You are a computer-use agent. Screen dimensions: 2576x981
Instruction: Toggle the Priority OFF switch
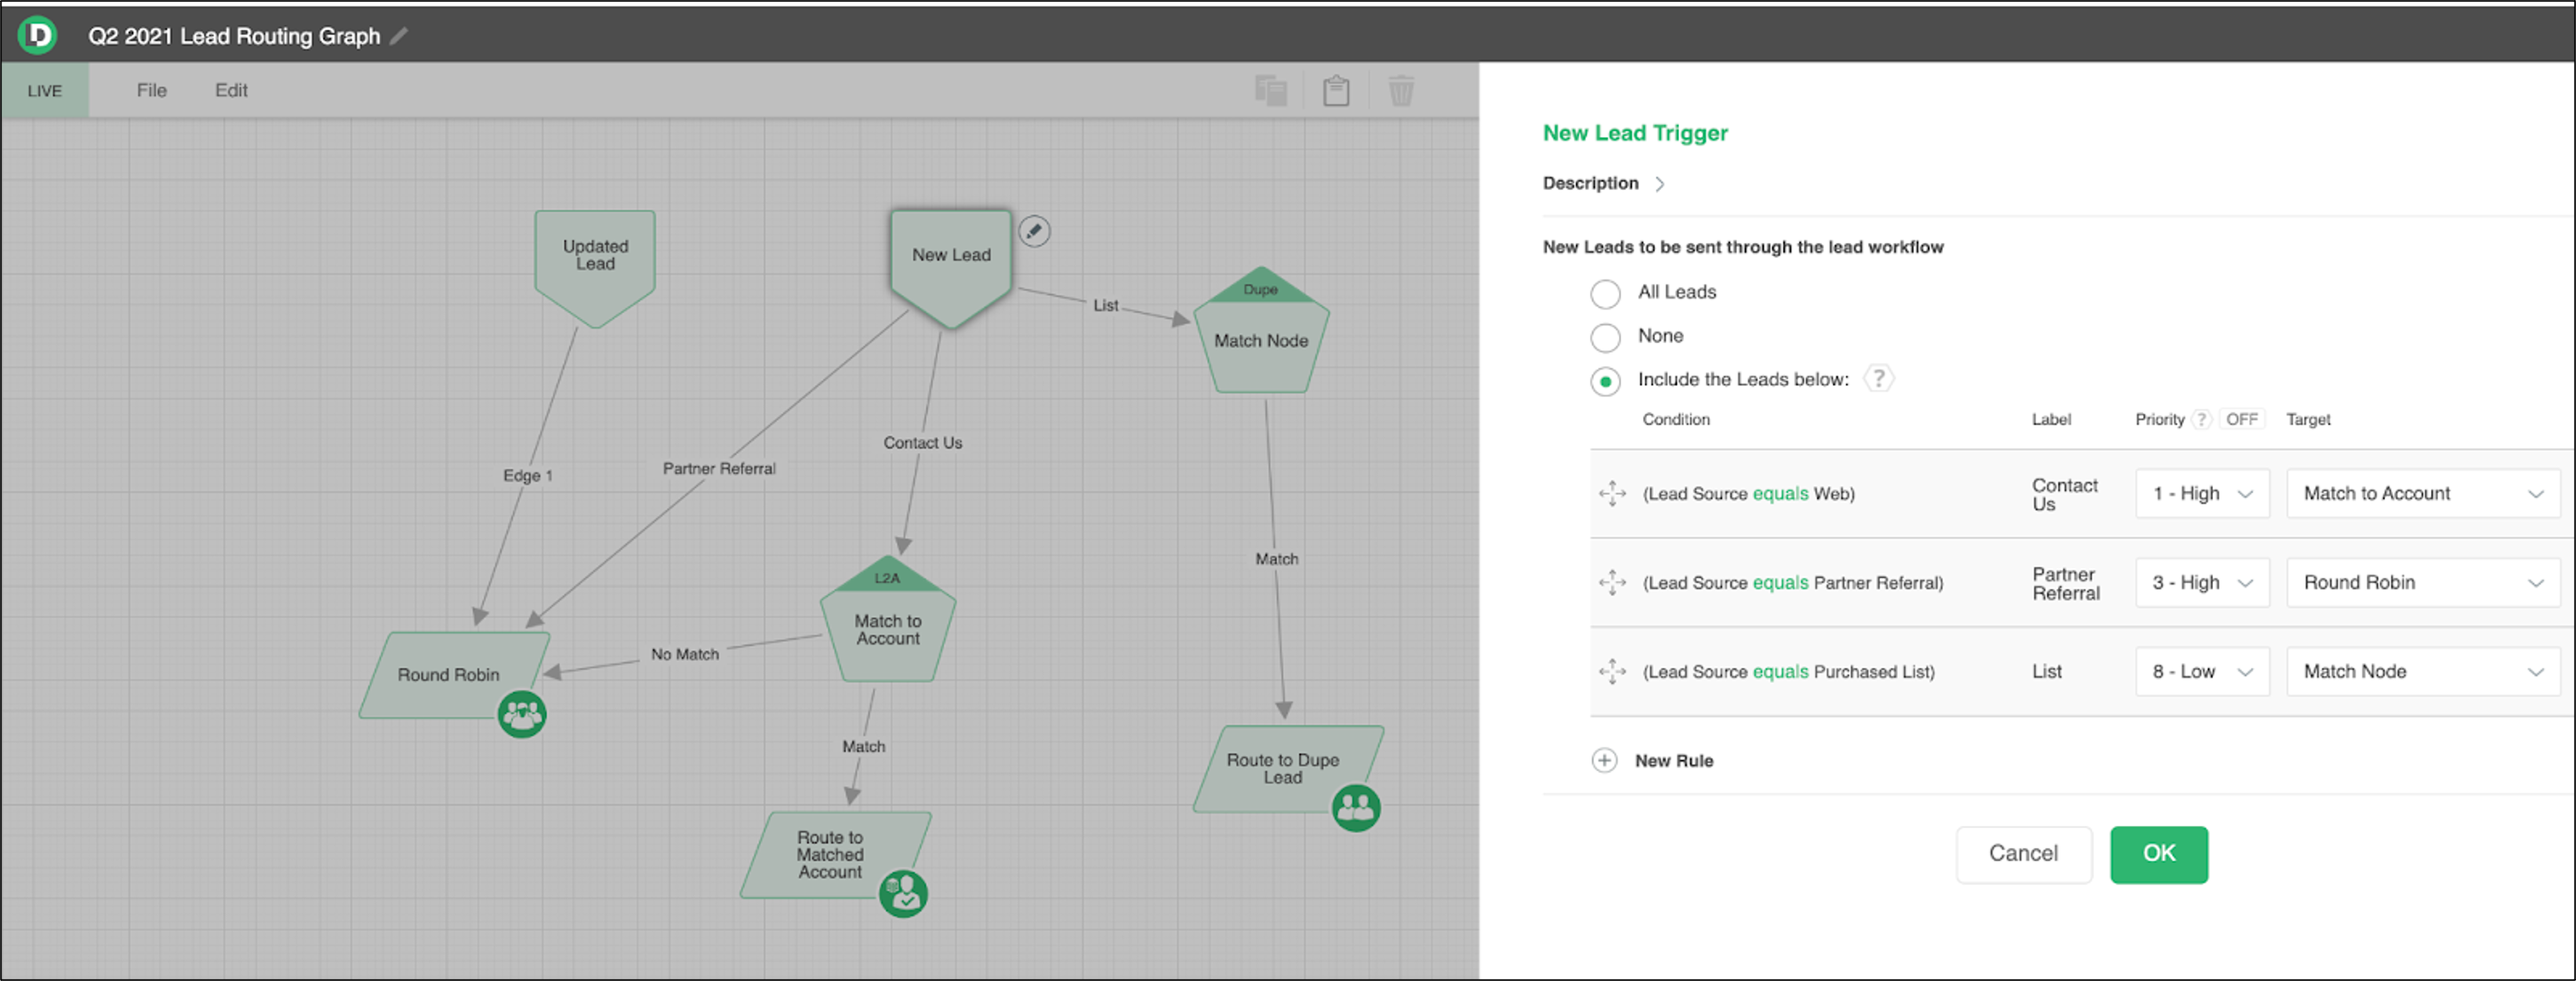point(2241,420)
